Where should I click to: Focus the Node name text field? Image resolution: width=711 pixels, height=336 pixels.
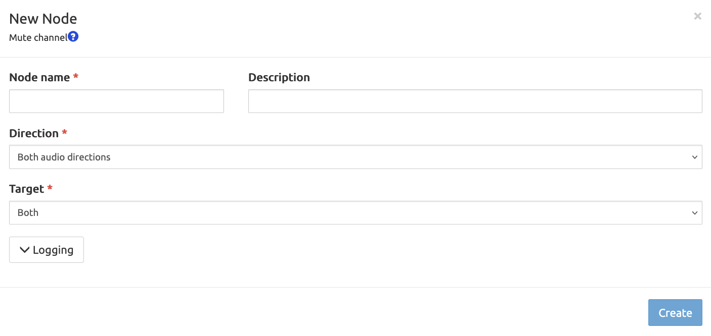coord(116,101)
